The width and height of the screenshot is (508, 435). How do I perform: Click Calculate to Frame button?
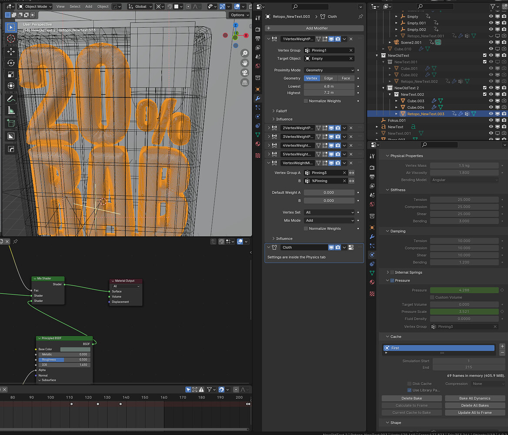pyautogui.click(x=411, y=405)
